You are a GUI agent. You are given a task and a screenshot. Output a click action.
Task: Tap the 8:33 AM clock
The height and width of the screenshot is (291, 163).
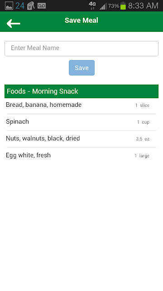coord(143,6)
